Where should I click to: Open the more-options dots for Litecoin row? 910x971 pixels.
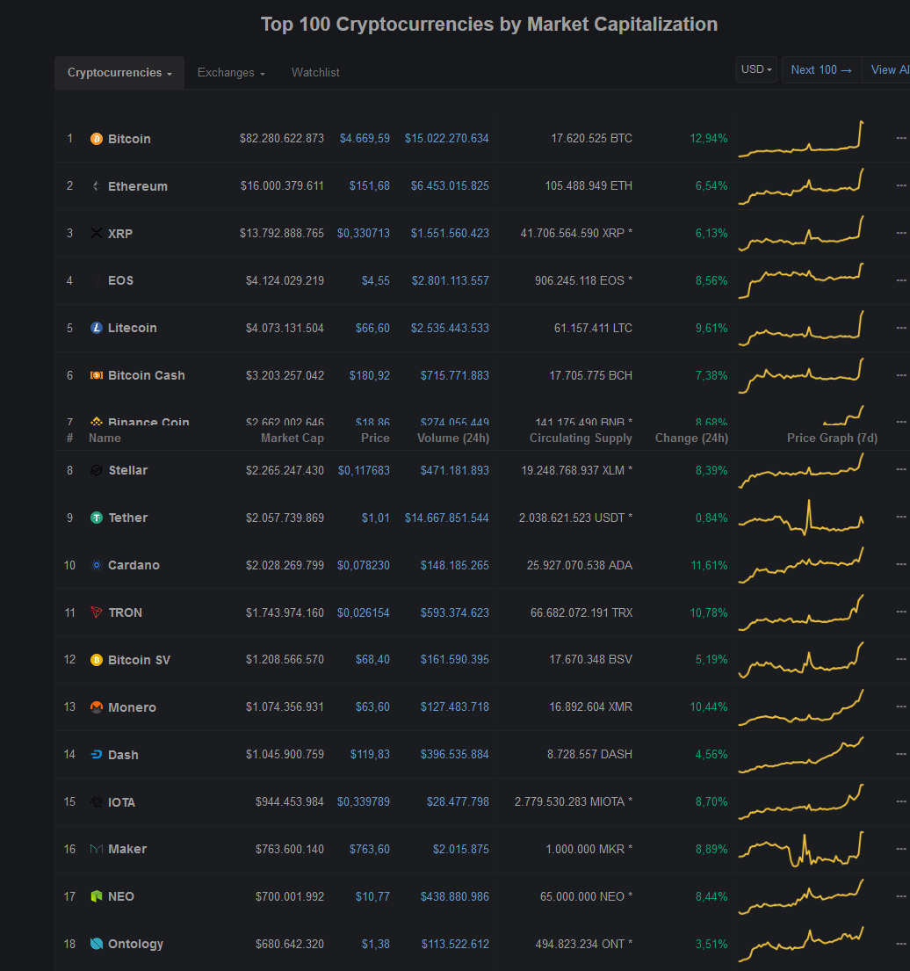901,328
